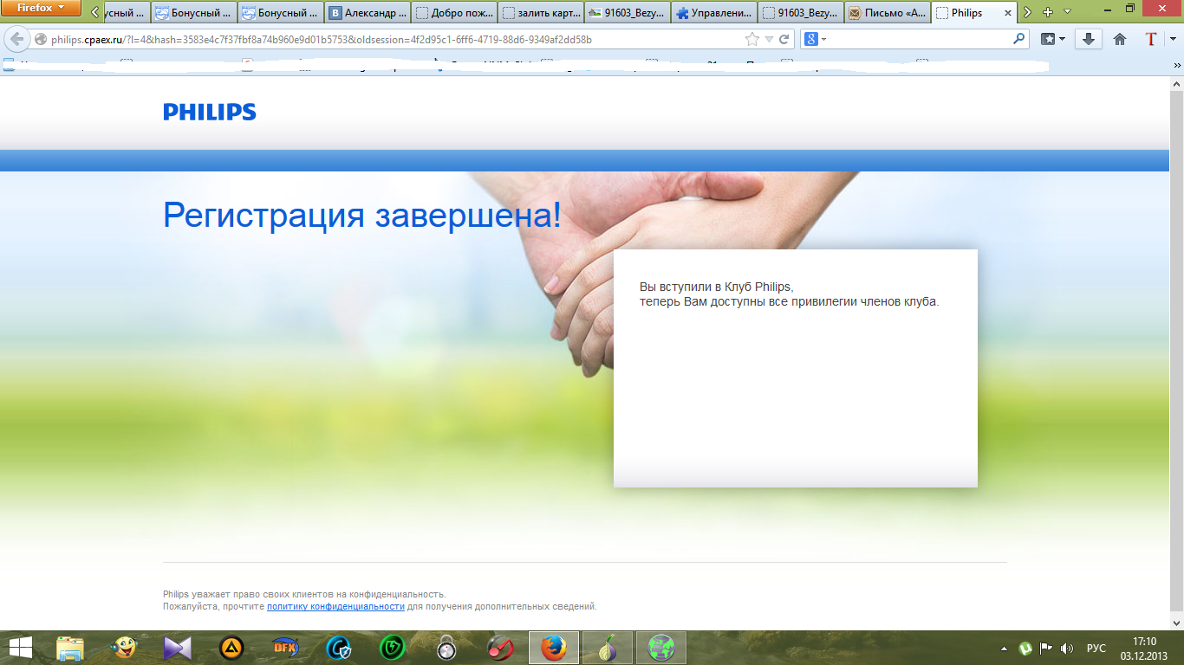Open the red circular taskbar app

[500, 648]
